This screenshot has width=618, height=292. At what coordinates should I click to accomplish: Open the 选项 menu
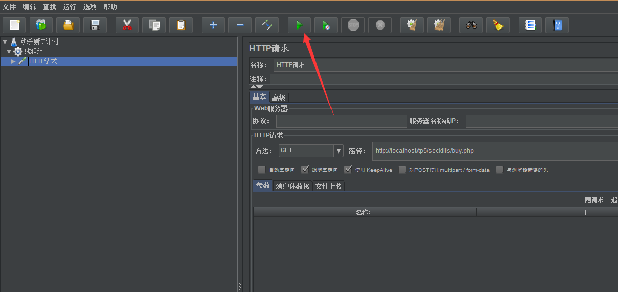(x=90, y=7)
